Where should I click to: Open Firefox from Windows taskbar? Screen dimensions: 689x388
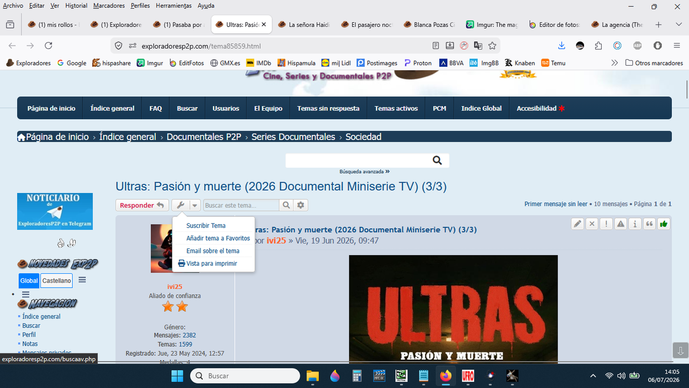[x=446, y=376]
